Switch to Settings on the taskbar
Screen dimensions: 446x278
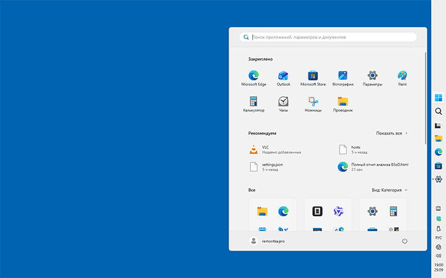pyautogui.click(x=439, y=179)
